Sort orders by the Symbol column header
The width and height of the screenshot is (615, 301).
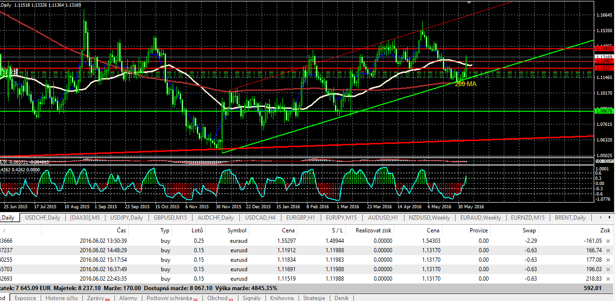pyautogui.click(x=237, y=230)
